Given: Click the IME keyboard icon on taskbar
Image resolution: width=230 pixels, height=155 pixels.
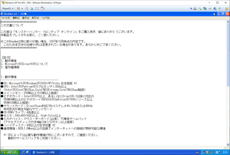Looking at the screenshot, I should [x=197, y=152].
